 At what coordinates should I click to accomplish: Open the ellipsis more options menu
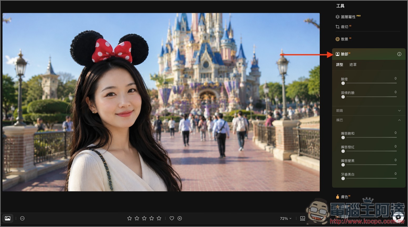pos(22,218)
